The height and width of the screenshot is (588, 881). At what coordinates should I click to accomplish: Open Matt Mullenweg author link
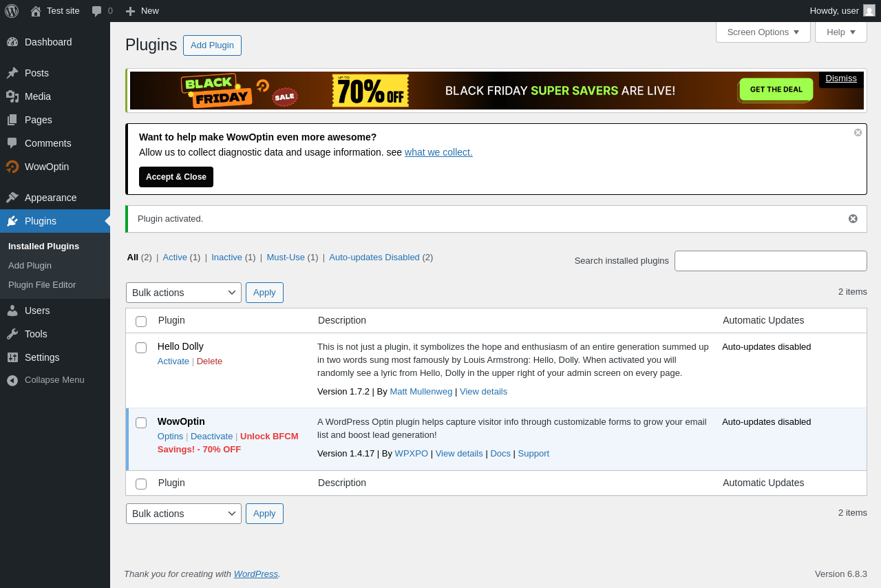tap(421, 392)
